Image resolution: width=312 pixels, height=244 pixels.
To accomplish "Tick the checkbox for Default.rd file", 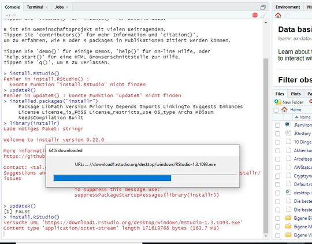I will point(277,184).
